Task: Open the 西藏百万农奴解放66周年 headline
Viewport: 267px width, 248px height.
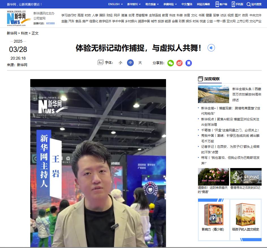Action: pos(247,94)
